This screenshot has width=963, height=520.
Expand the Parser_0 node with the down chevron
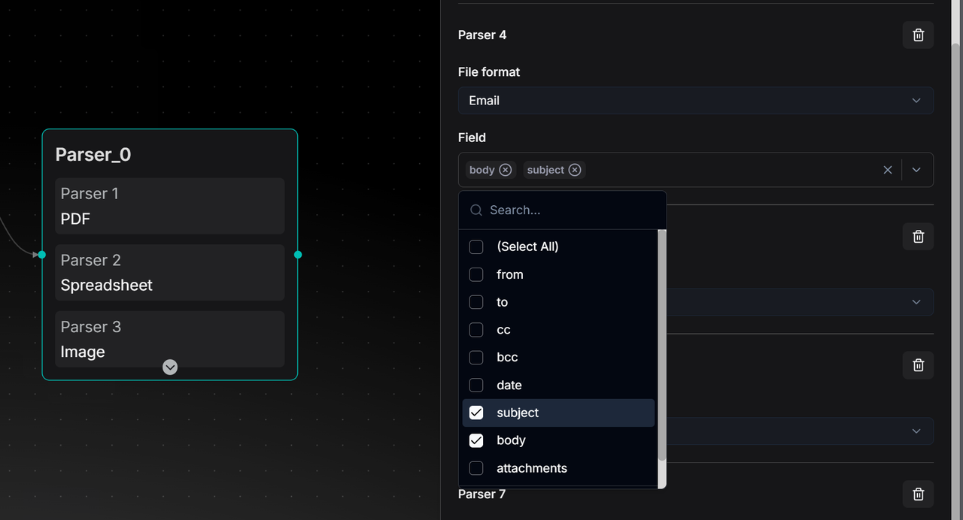coord(171,367)
